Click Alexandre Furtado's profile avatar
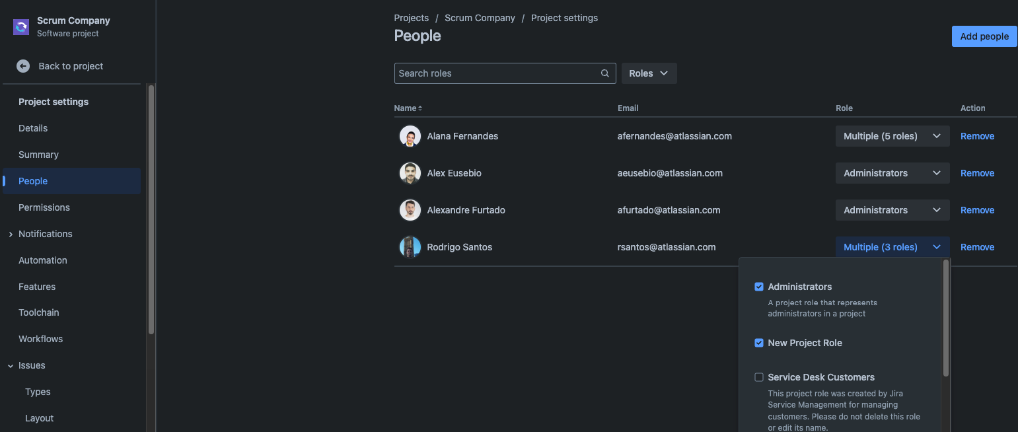 (x=410, y=209)
